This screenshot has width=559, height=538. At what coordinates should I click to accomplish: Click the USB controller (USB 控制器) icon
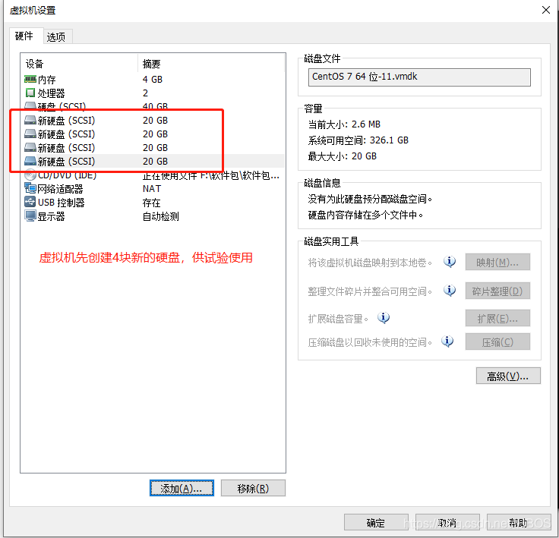30,202
